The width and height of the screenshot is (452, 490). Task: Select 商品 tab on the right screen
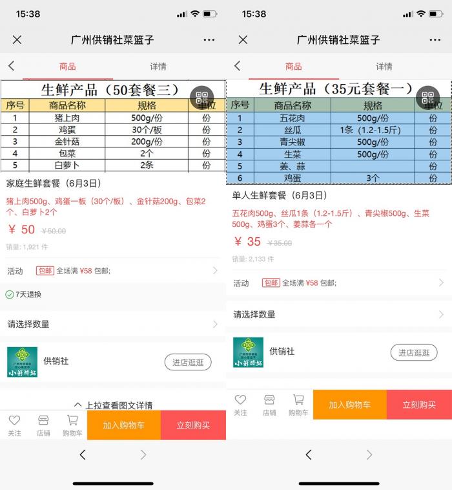293,67
